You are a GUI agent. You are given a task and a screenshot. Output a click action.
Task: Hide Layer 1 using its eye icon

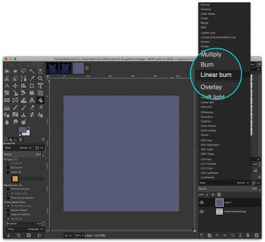(202, 203)
